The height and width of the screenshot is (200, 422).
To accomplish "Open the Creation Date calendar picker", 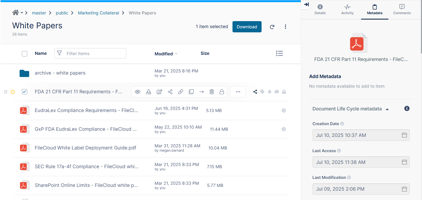I will click(x=404, y=135).
